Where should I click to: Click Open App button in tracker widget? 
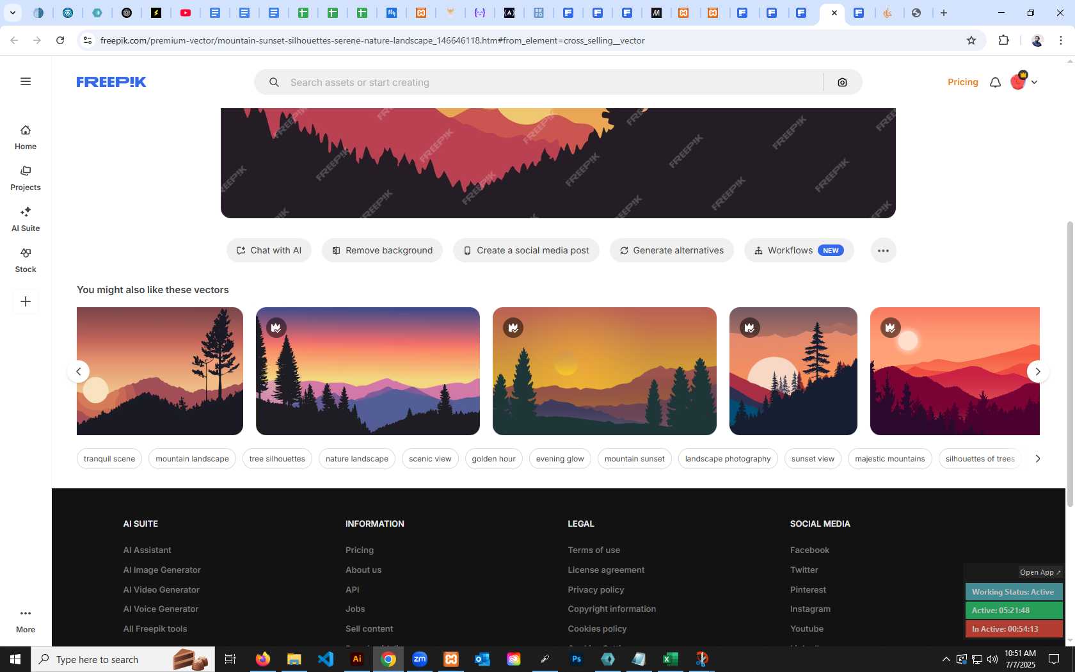(x=1040, y=572)
